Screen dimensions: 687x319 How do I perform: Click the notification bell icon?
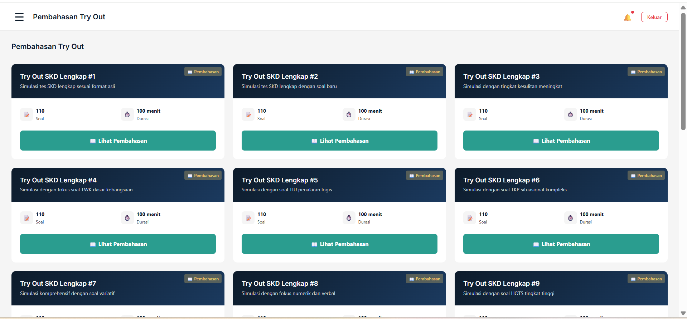[627, 18]
